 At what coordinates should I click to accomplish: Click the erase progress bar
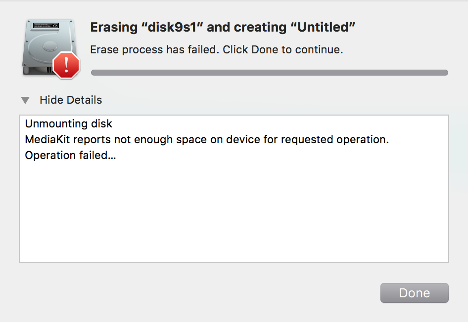click(270, 73)
